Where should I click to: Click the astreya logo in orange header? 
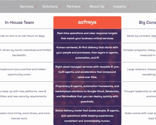pyautogui.click(x=87, y=22)
